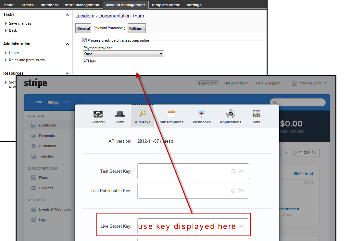This screenshot has height=241, width=364.
Task: Open Stripe Documentation link
Action: point(236,83)
